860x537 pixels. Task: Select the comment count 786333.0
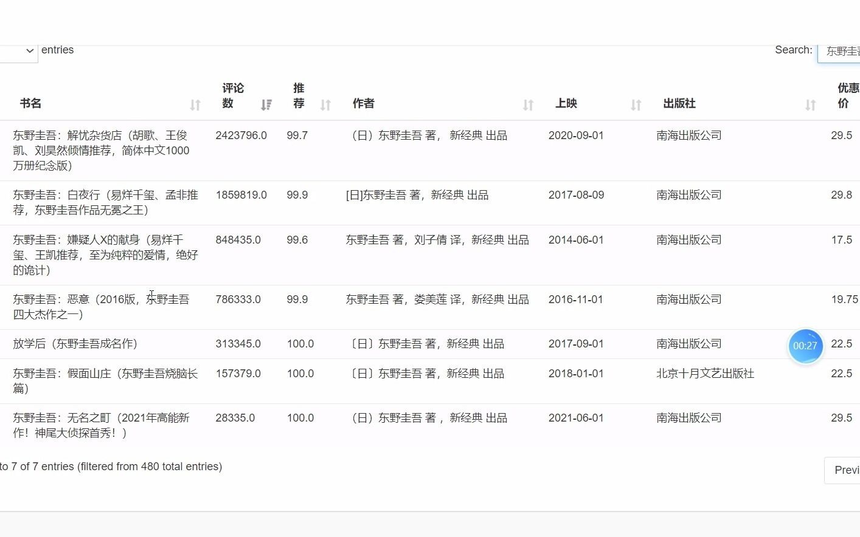click(x=238, y=299)
